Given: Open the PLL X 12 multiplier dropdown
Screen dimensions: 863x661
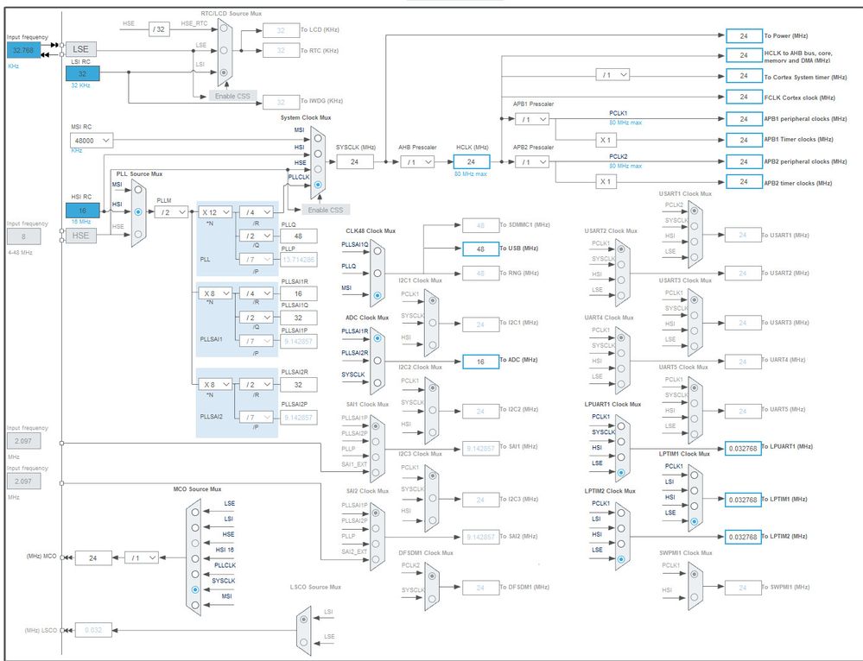Looking at the screenshot, I should tap(215, 211).
